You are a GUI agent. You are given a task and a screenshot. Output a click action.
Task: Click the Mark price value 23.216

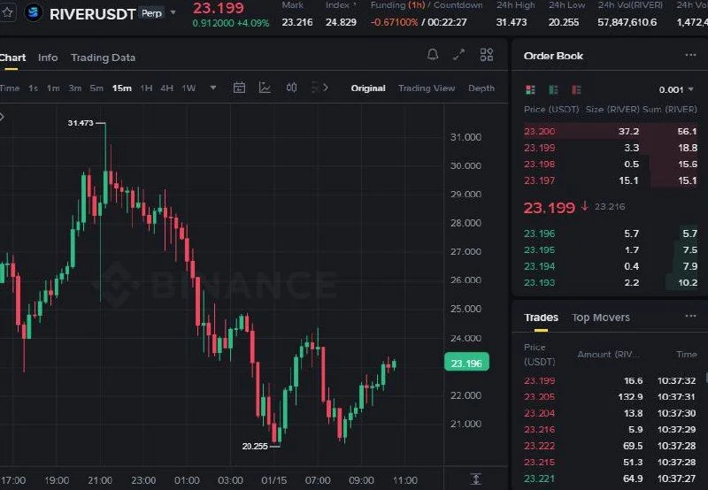click(x=297, y=22)
